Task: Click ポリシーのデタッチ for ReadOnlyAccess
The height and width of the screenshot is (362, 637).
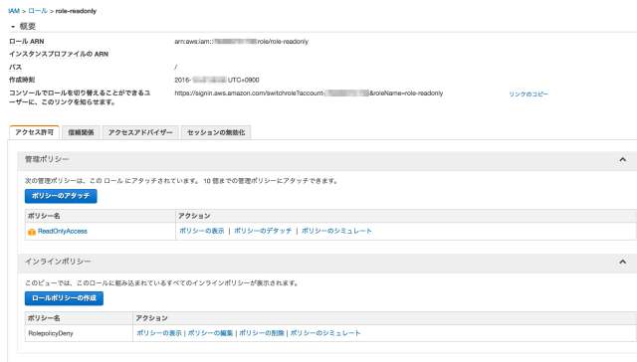Action: 263,231
